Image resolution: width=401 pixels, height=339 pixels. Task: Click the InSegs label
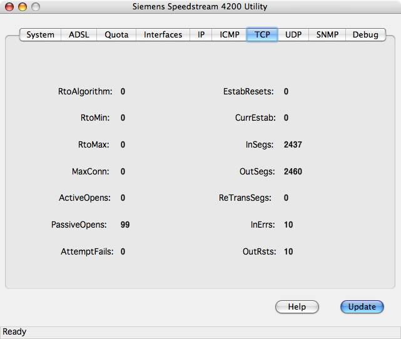260,144
